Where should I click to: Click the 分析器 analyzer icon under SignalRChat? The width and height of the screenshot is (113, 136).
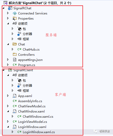pyautogui.click(x=19, y=34)
